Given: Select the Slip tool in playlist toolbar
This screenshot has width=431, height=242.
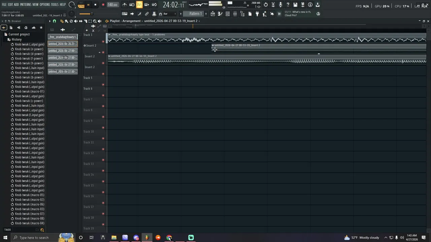Looking at the screenshot, I should click(x=80, y=21).
